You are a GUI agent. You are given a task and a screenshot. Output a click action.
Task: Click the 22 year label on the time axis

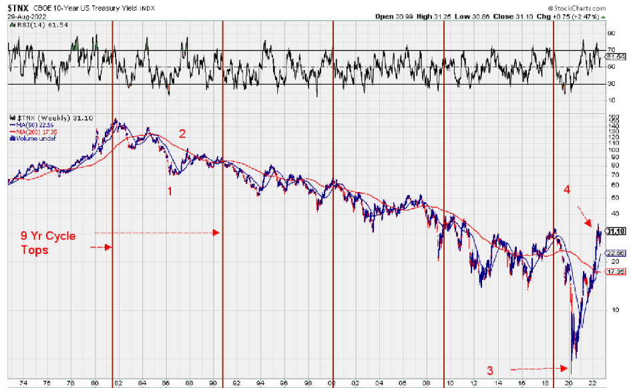[592, 383]
